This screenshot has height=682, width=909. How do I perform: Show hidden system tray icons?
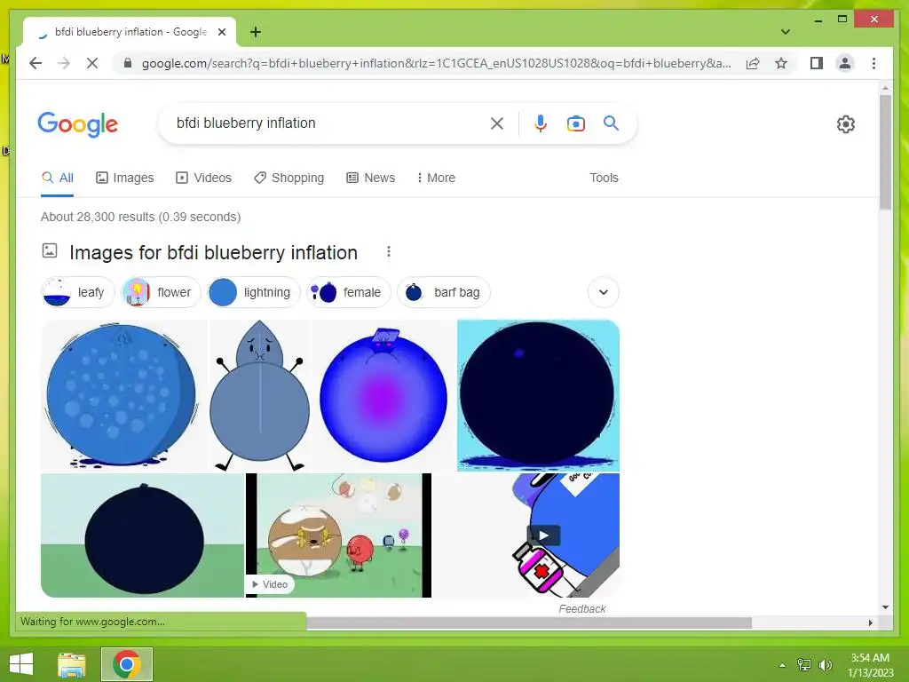782,665
